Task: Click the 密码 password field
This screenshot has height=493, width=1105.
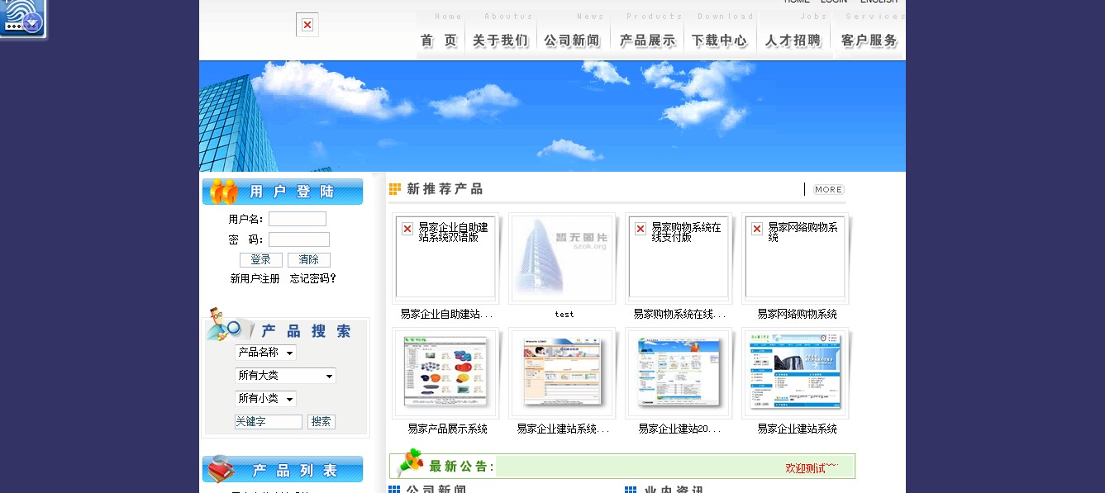Action: click(x=299, y=239)
